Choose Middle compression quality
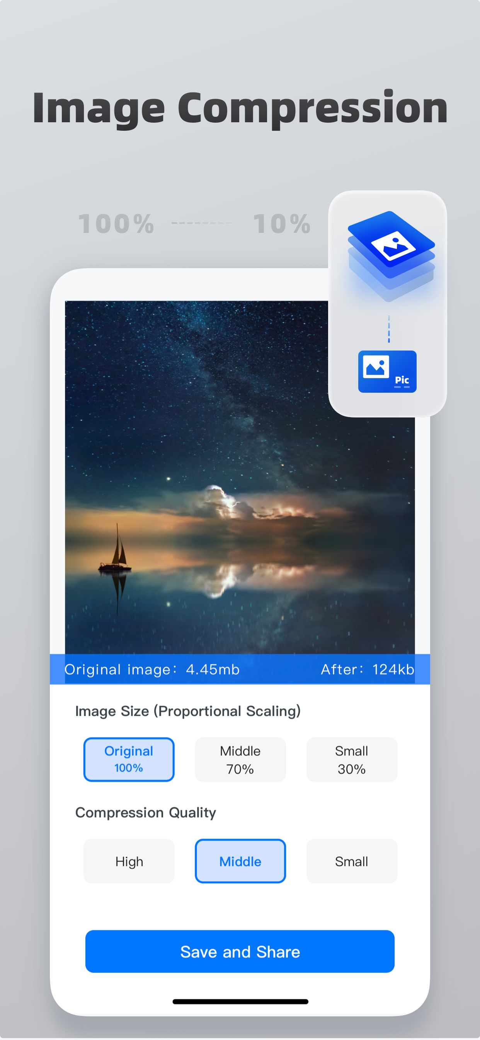 pos(240,861)
